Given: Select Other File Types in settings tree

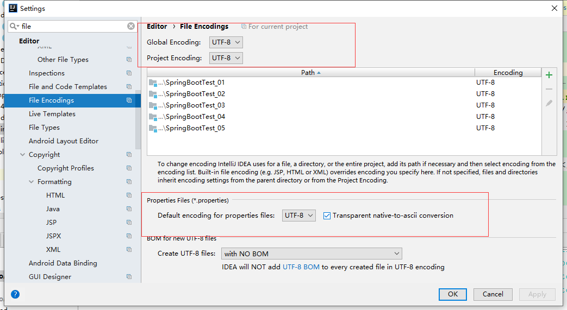Looking at the screenshot, I should [63, 60].
